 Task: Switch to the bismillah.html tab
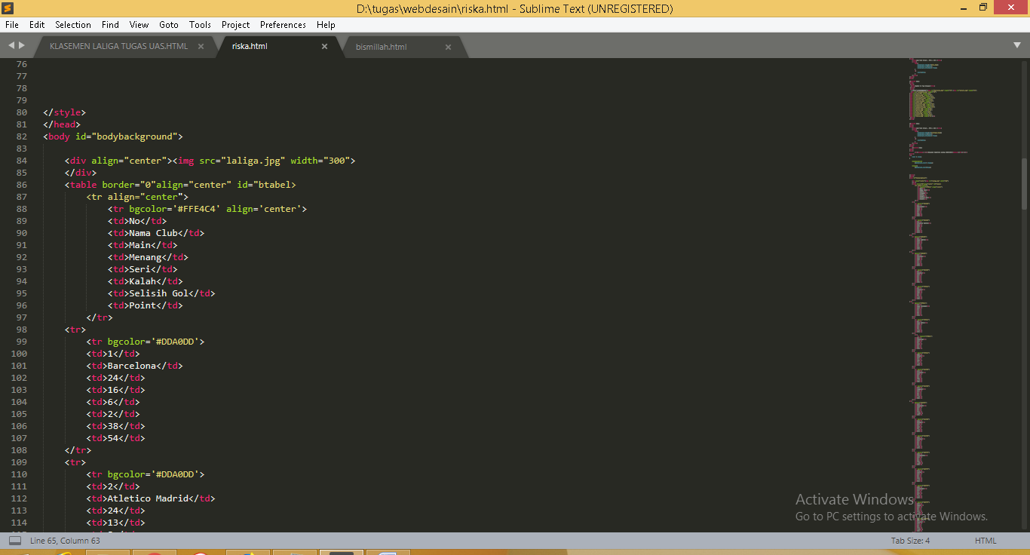(x=381, y=47)
